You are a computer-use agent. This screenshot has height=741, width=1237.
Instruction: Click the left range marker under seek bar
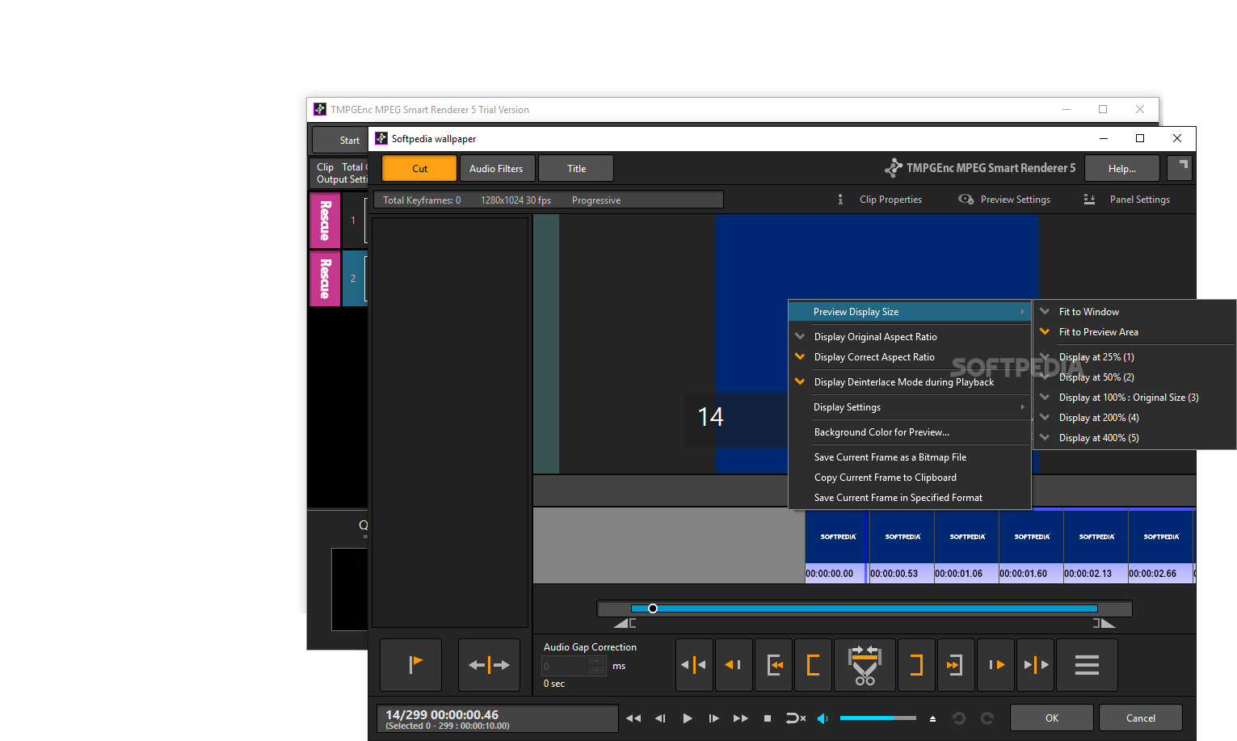pos(625,623)
